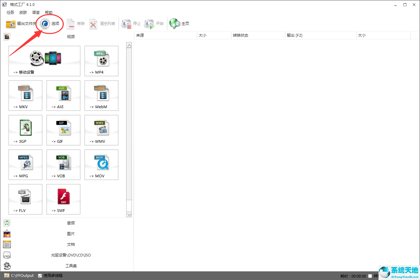Click the 输出文件夹 output folder icon
Viewport: 420px width, 280px height.
(x=11, y=24)
